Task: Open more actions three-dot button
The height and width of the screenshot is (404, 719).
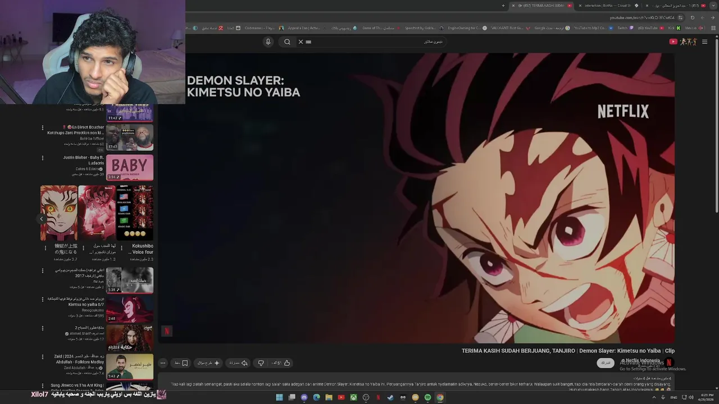Action: [x=162, y=363]
